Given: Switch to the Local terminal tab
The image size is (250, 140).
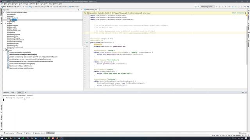Looking at the screenshot, I should click(13, 93).
